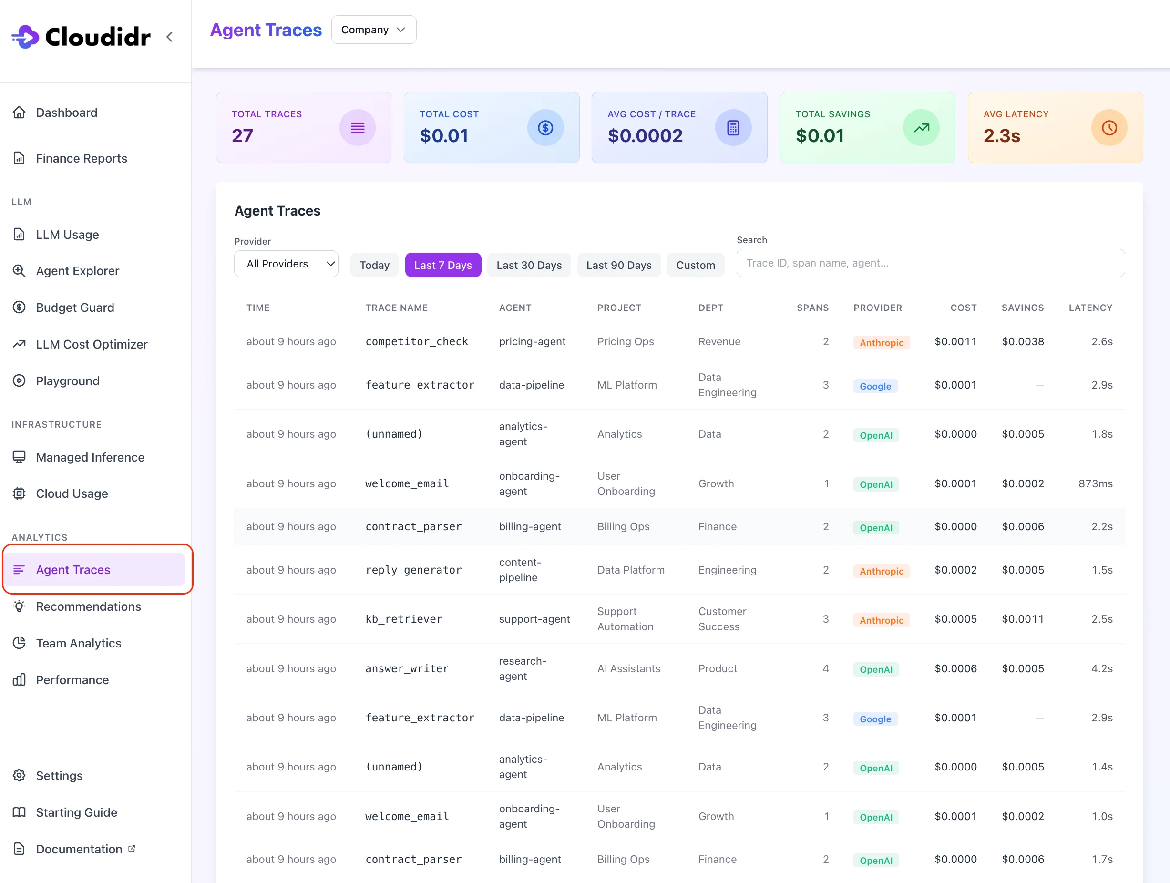Click the Avg Cost calculator icon
1170x883 pixels.
(733, 127)
